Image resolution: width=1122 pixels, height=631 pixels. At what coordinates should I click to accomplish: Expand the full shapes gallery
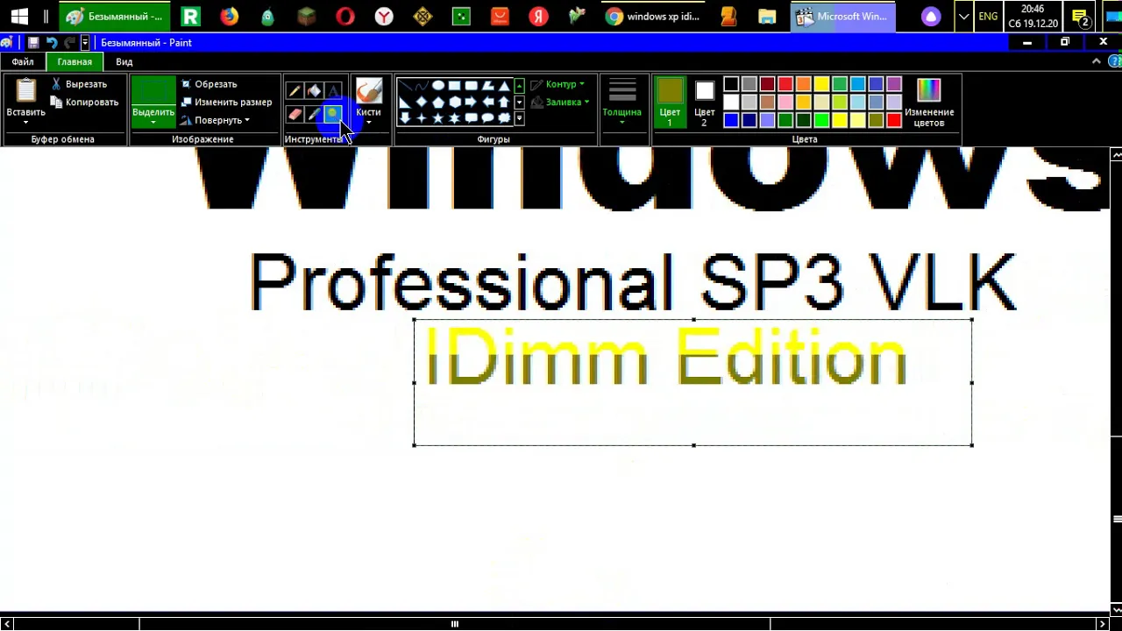[519, 118]
